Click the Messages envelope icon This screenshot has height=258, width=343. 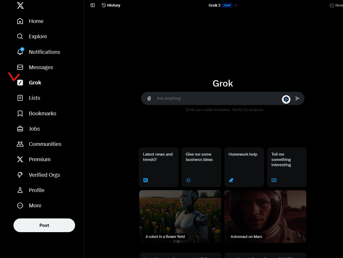click(x=20, y=67)
